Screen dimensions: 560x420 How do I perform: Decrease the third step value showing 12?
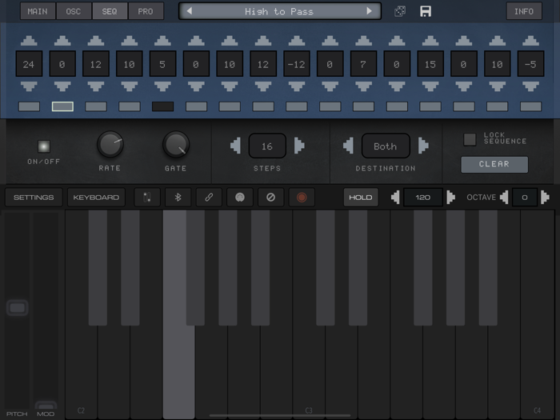(96, 86)
